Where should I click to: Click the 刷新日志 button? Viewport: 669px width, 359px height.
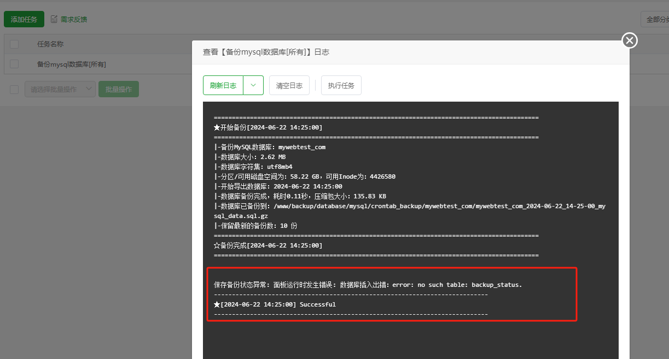click(x=223, y=85)
